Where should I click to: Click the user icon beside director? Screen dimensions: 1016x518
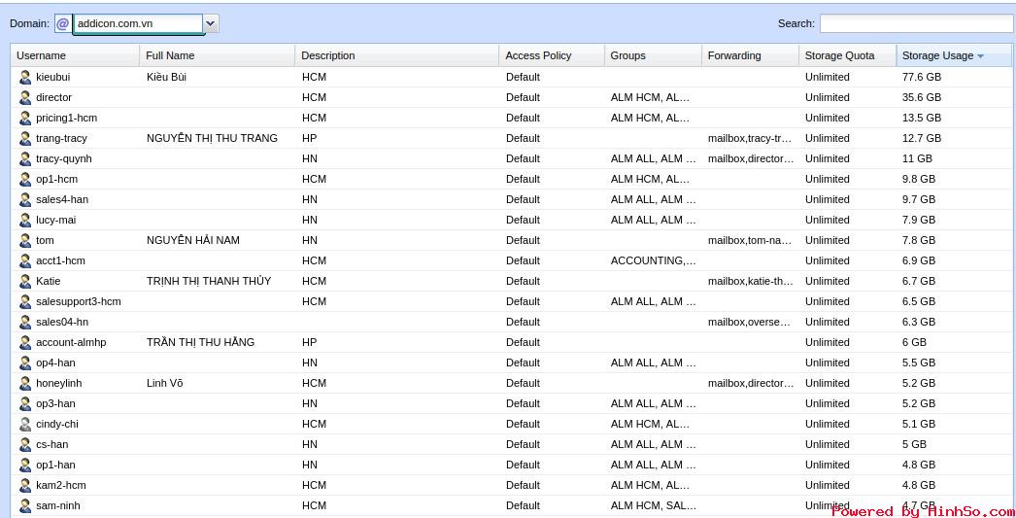24,97
